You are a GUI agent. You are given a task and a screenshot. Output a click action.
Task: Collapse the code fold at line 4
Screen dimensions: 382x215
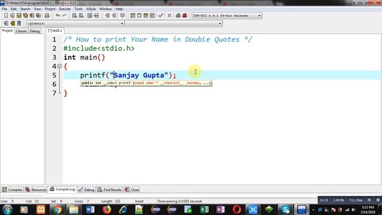pyautogui.click(x=59, y=66)
